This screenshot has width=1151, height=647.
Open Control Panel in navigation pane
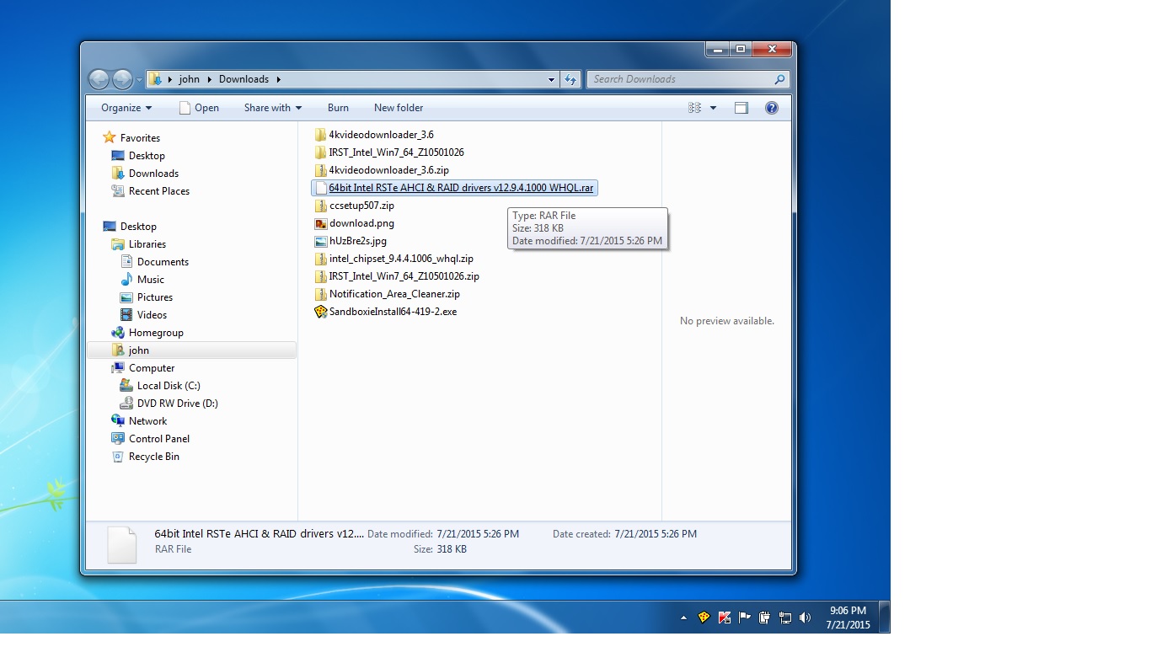158,439
